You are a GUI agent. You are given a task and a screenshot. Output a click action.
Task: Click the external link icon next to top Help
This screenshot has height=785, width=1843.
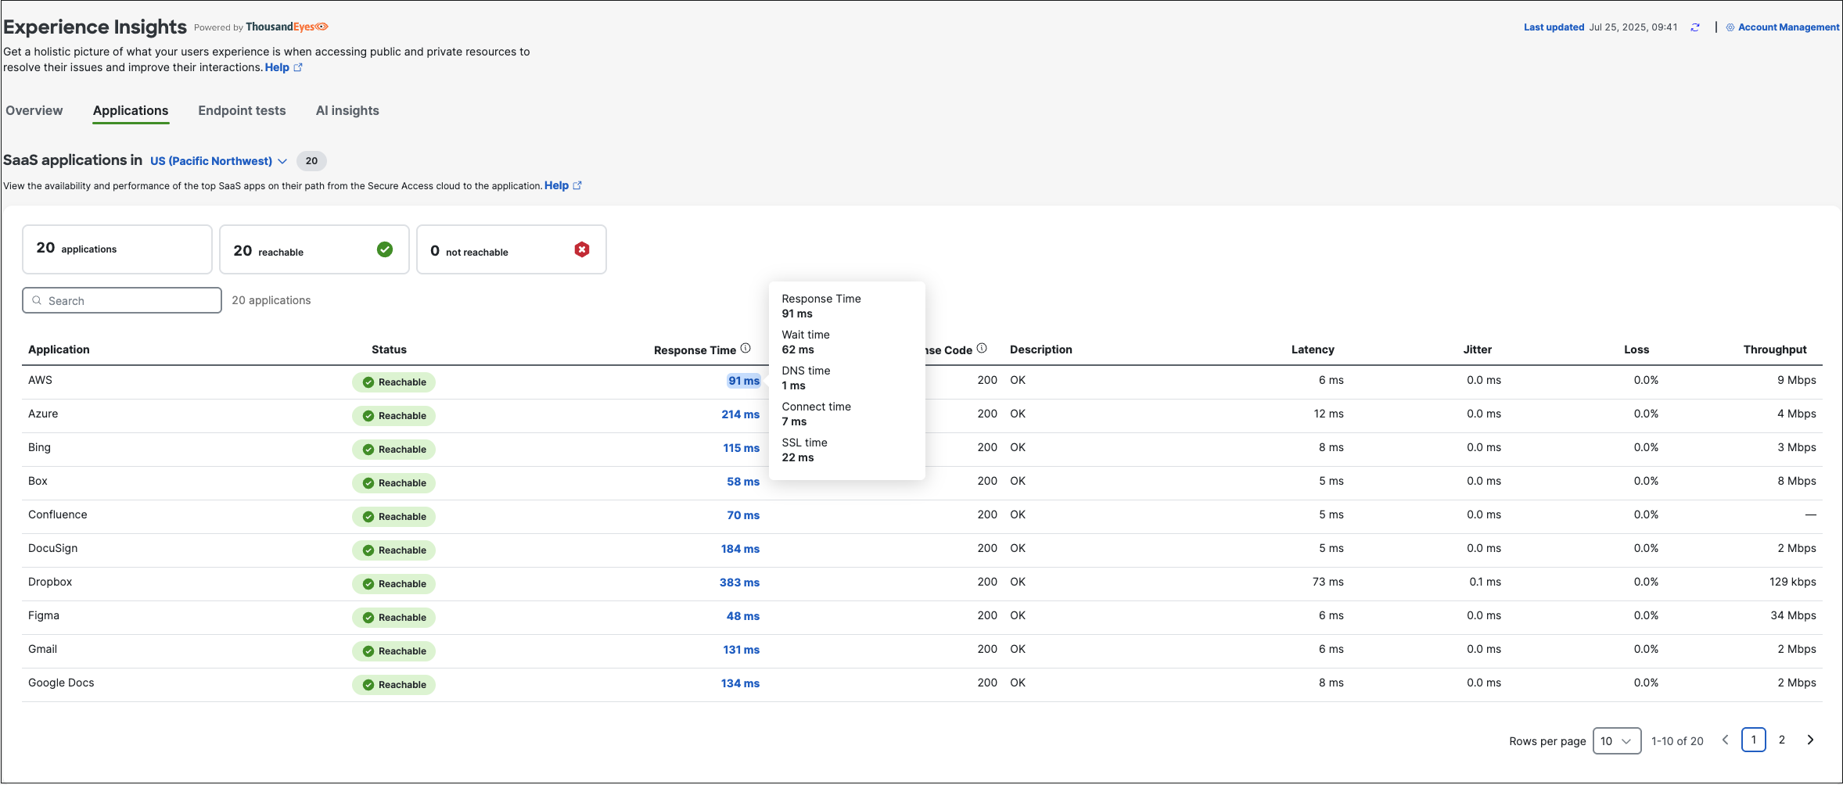(298, 67)
